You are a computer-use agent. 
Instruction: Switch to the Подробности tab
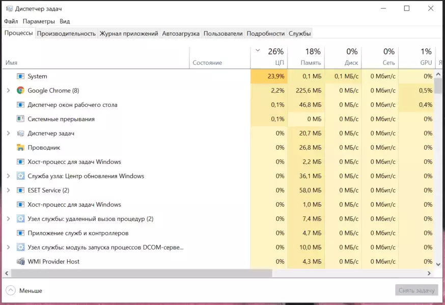(266, 34)
